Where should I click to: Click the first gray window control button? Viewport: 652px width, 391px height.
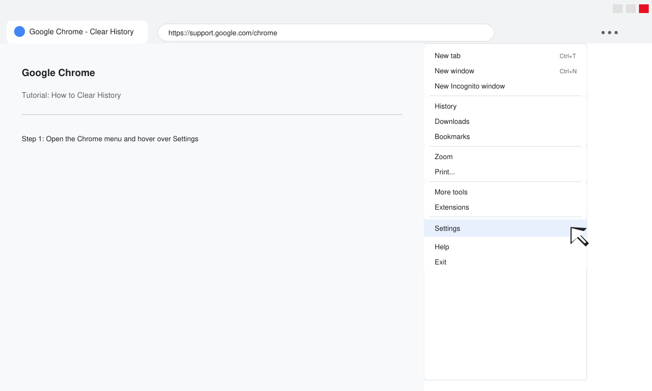click(x=618, y=9)
